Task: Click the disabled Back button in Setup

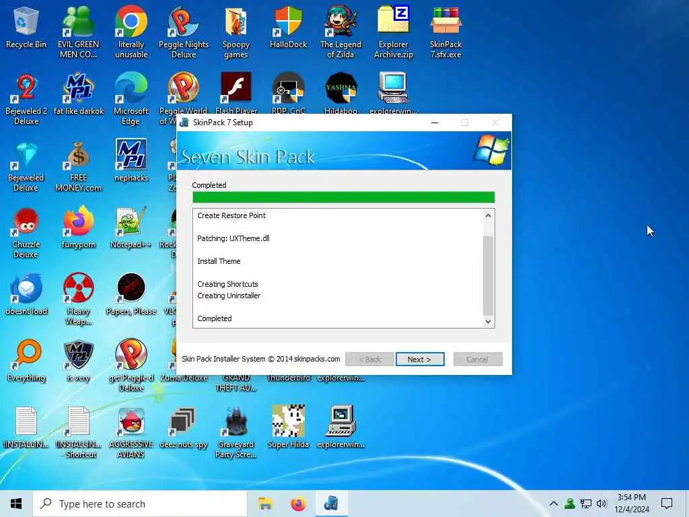Action: point(369,359)
